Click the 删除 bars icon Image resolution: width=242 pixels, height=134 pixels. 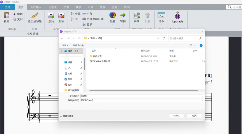61,15
